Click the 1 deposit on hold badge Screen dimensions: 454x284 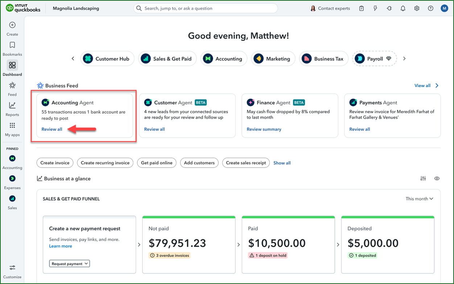[268, 255]
